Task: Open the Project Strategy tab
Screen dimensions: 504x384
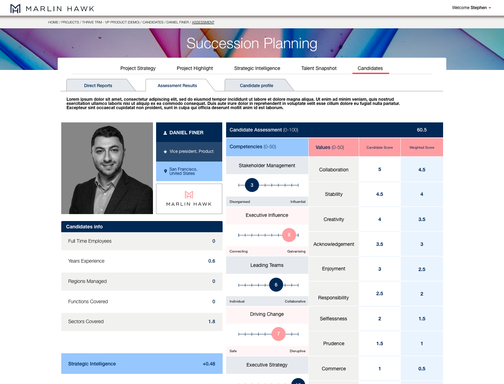Action: tap(138, 68)
